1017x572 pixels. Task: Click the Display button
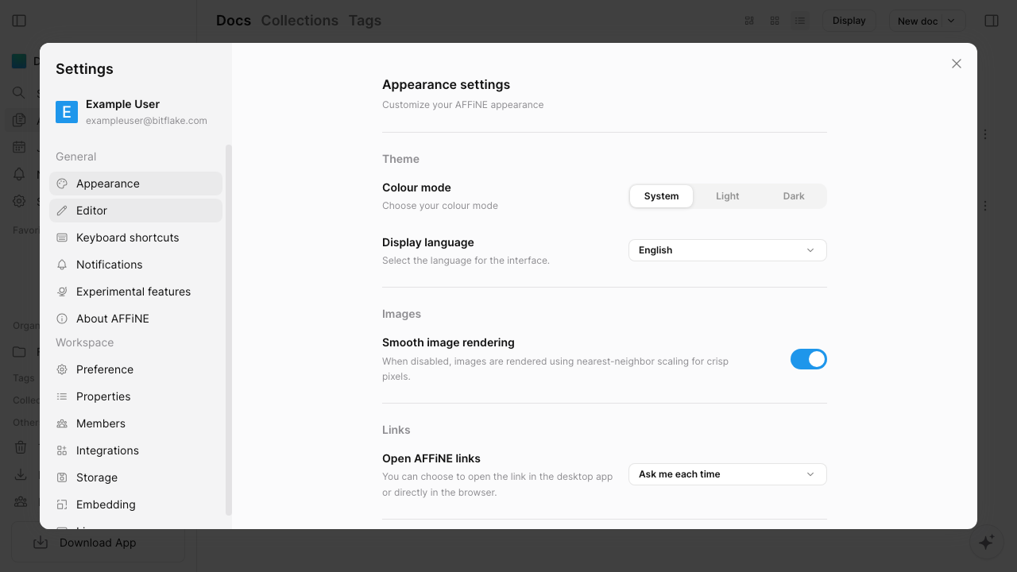pos(849,21)
